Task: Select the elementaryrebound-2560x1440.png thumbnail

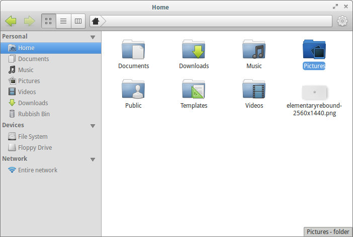Action: tap(314, 93)
